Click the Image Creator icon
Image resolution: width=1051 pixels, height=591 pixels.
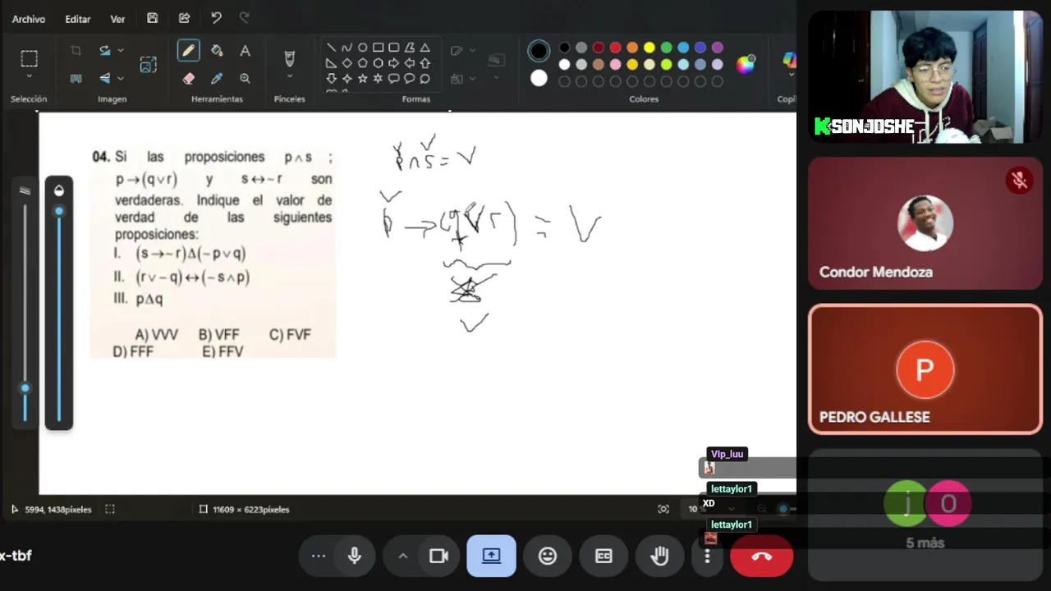click(x=148, y=65)
